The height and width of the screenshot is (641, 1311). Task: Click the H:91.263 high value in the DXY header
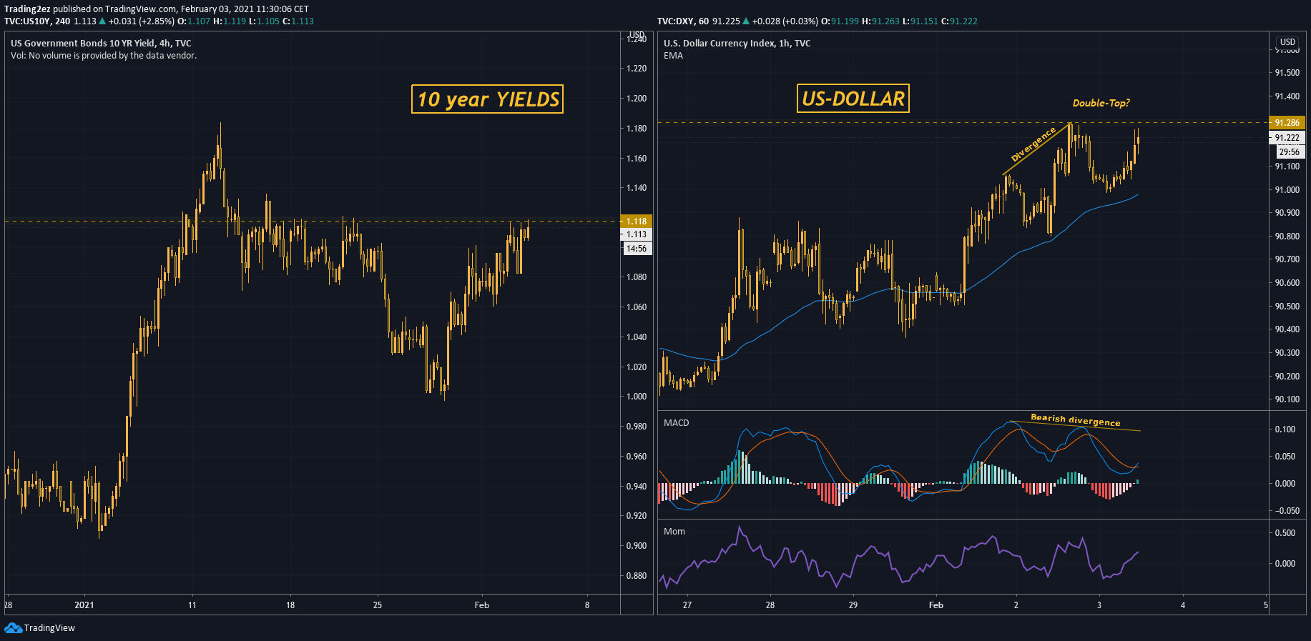(880, 21)
